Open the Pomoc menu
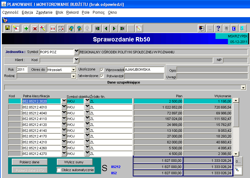Viewport: 250px width, 178px height. tap(99, 12)
